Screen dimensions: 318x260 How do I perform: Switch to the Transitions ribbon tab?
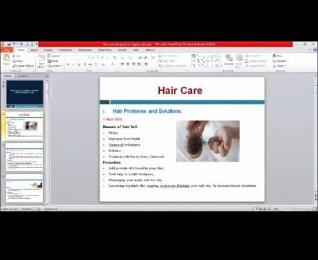[65, 50]
